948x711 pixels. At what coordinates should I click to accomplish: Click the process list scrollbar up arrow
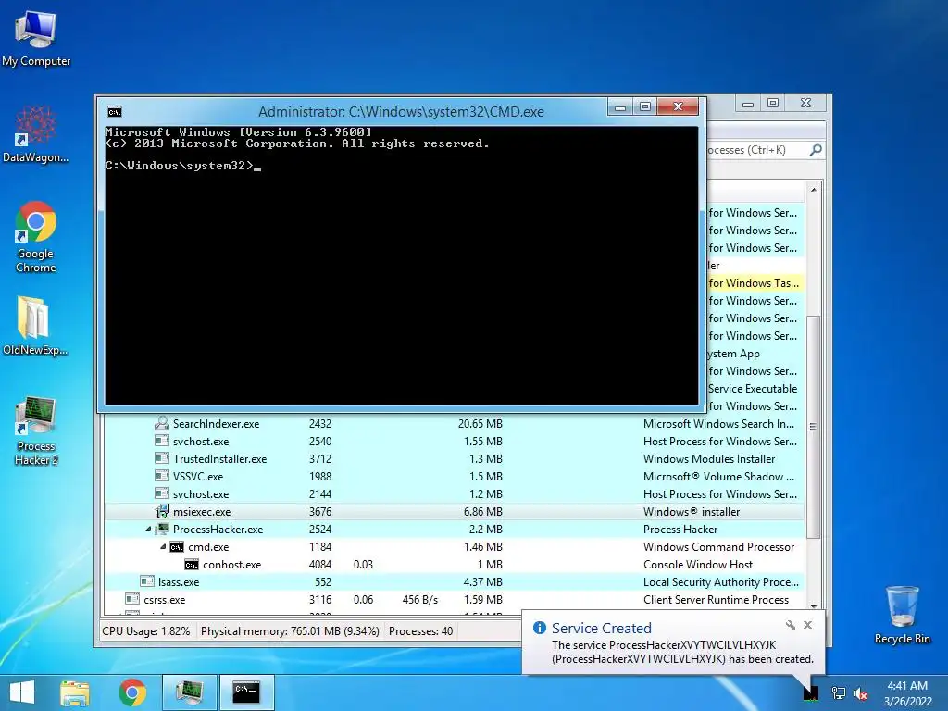[x=814, y=190]
